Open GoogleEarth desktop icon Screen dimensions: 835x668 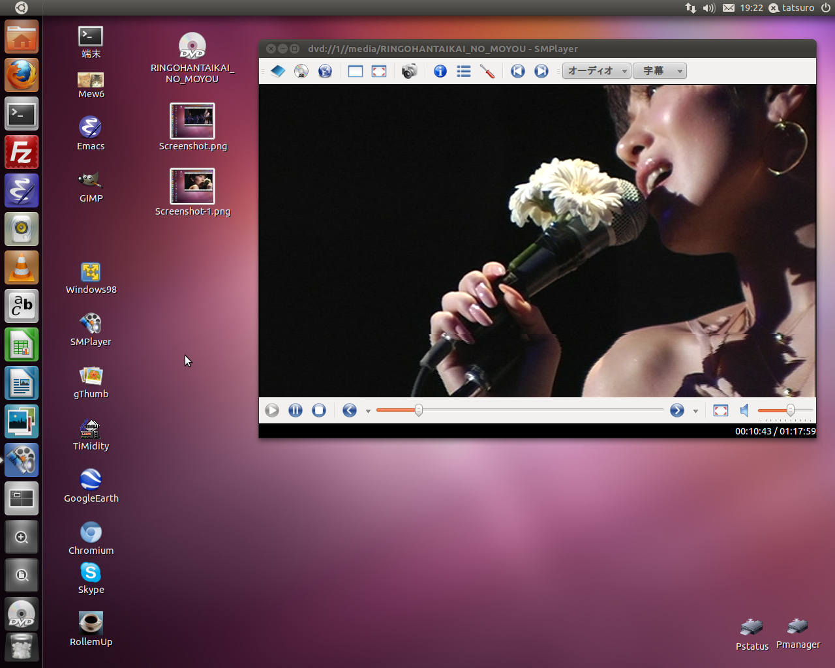click(x=91, y=486)
